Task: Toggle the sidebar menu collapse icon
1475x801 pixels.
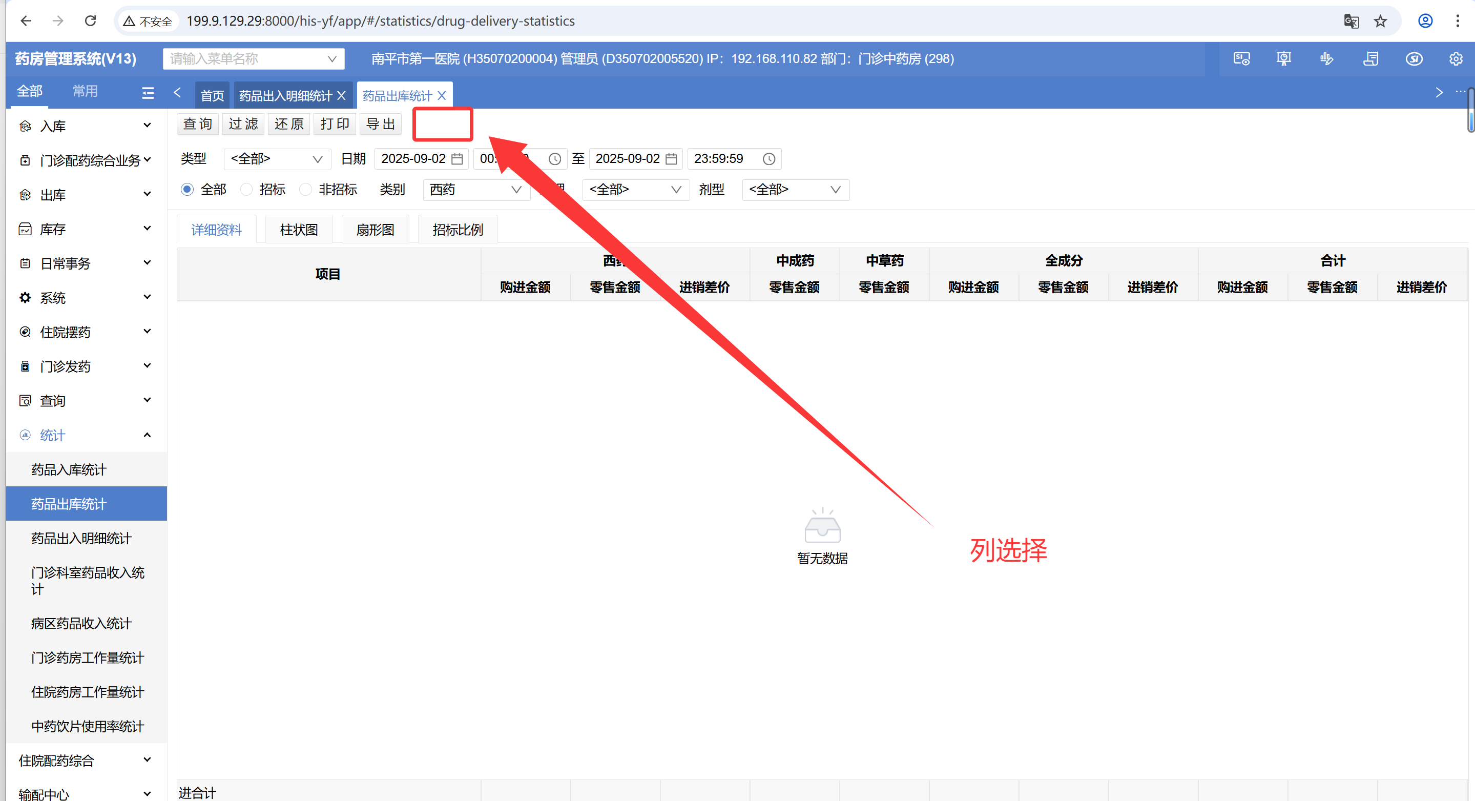Action: [x=148, y=93]
